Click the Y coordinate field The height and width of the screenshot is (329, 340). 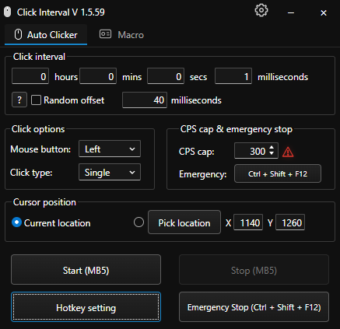(x=290, y=222)
